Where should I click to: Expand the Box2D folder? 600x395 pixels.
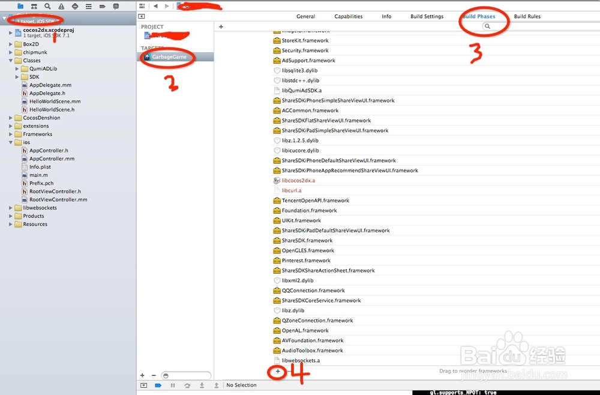click(11, 44)
